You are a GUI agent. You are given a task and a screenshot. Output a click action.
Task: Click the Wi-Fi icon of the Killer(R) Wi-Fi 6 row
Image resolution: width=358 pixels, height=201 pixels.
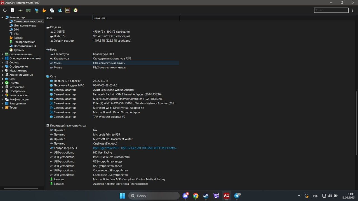click(x=51, y=103)
